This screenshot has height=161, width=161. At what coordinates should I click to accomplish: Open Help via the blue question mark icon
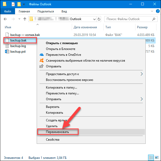158,11
